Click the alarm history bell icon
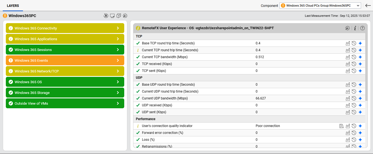Image resolution: width=373 pixels, height=154 pixels. 106,16
